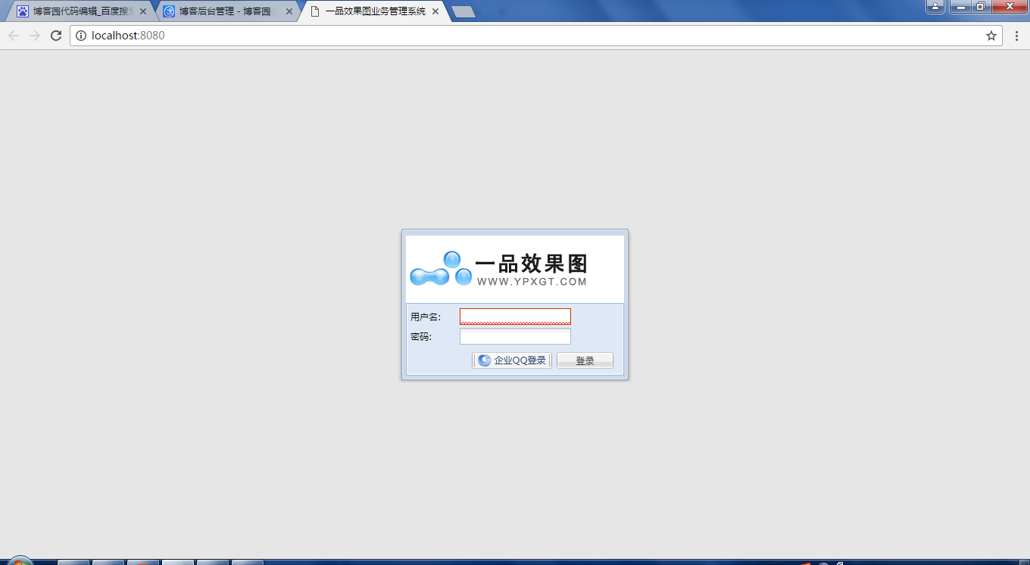Open a new browser tab
The height and width of the screenshot is (565, 1030).
pos(463,11)
